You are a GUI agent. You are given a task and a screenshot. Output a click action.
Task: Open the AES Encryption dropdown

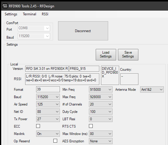pyautogui.click(x=101, y=141)
